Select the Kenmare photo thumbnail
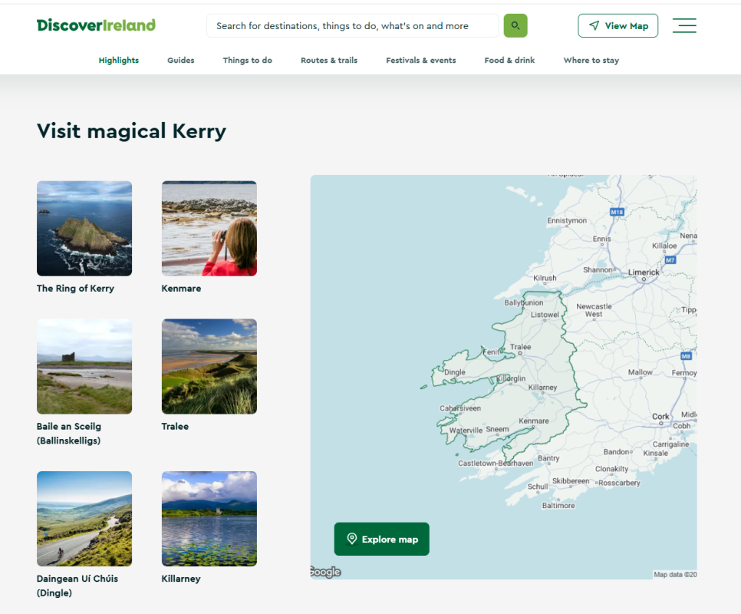Viewport: 741px width, 614px height. click(209, 228)
